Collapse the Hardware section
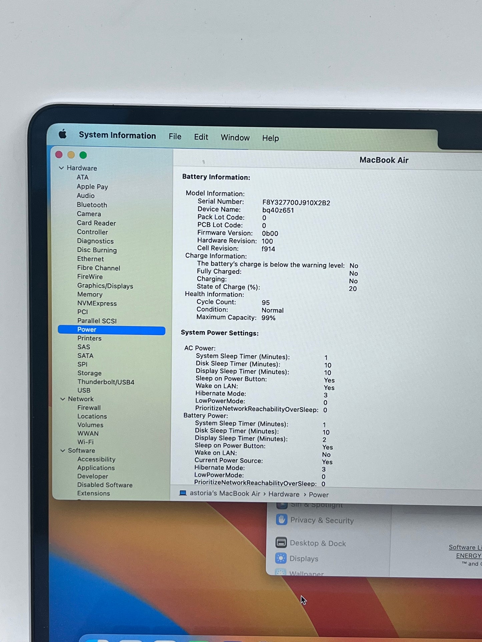Screen dimensions: 482x642 pos(61,168)
